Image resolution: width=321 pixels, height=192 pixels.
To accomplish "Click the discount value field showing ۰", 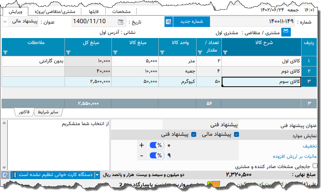I will [202, 145].
